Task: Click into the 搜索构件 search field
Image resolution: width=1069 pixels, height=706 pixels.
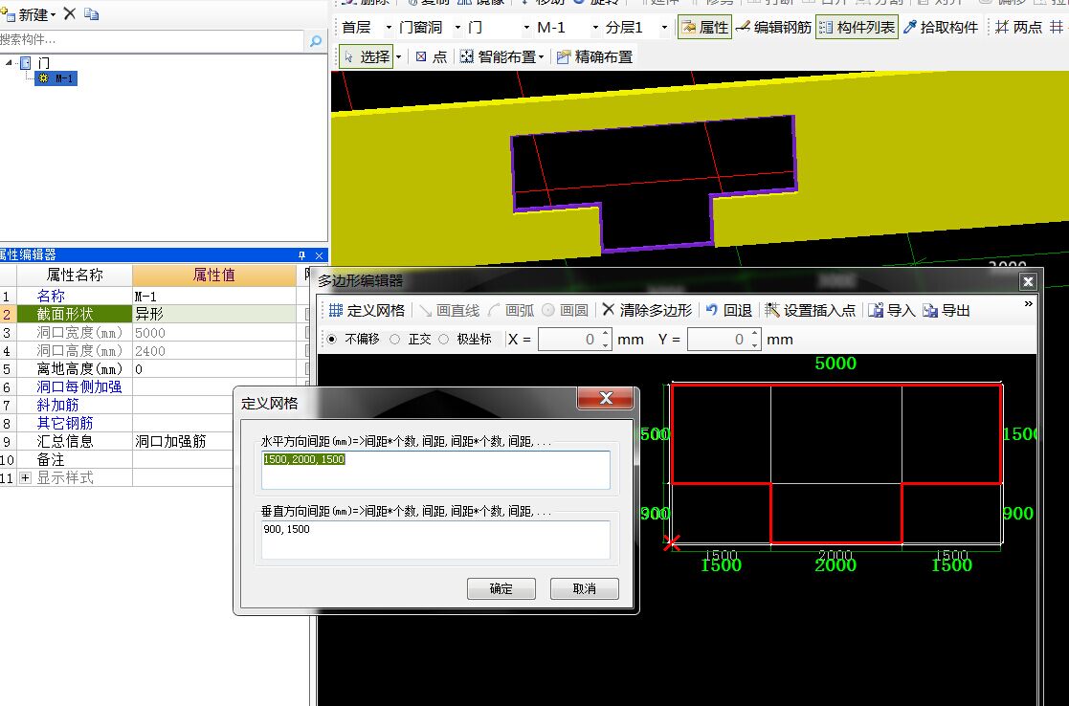Action: click(x=151, y=40)
